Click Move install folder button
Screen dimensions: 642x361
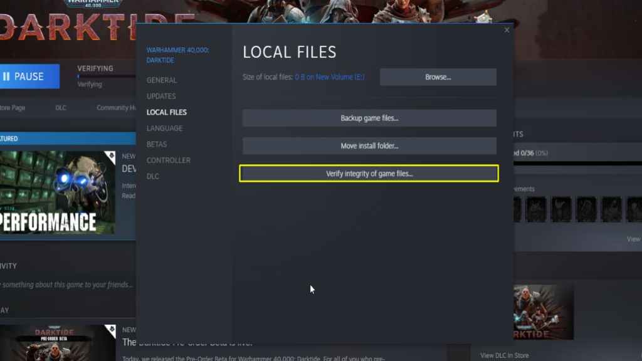tap(369, 145)
